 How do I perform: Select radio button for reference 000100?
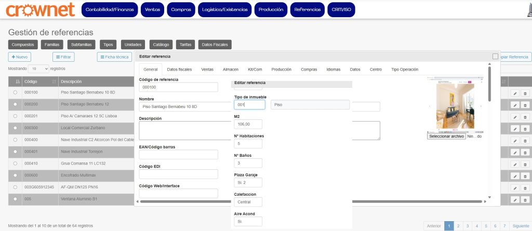click(x=15, y=92)
